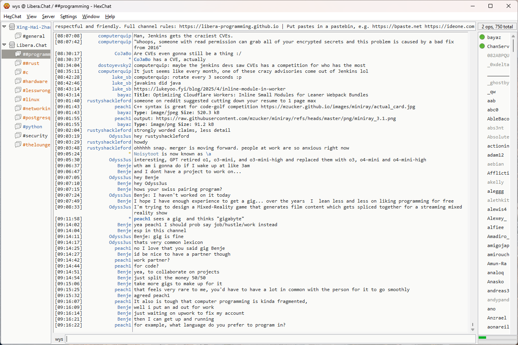Viewport: 518px width, 345px height.
Task: Click the server icon beside Libera.Chat
Action: click(12, 45)
